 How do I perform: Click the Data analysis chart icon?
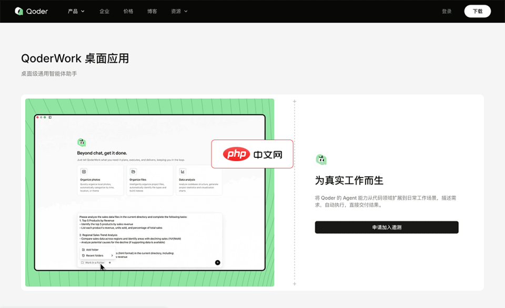tap(183, 172)
